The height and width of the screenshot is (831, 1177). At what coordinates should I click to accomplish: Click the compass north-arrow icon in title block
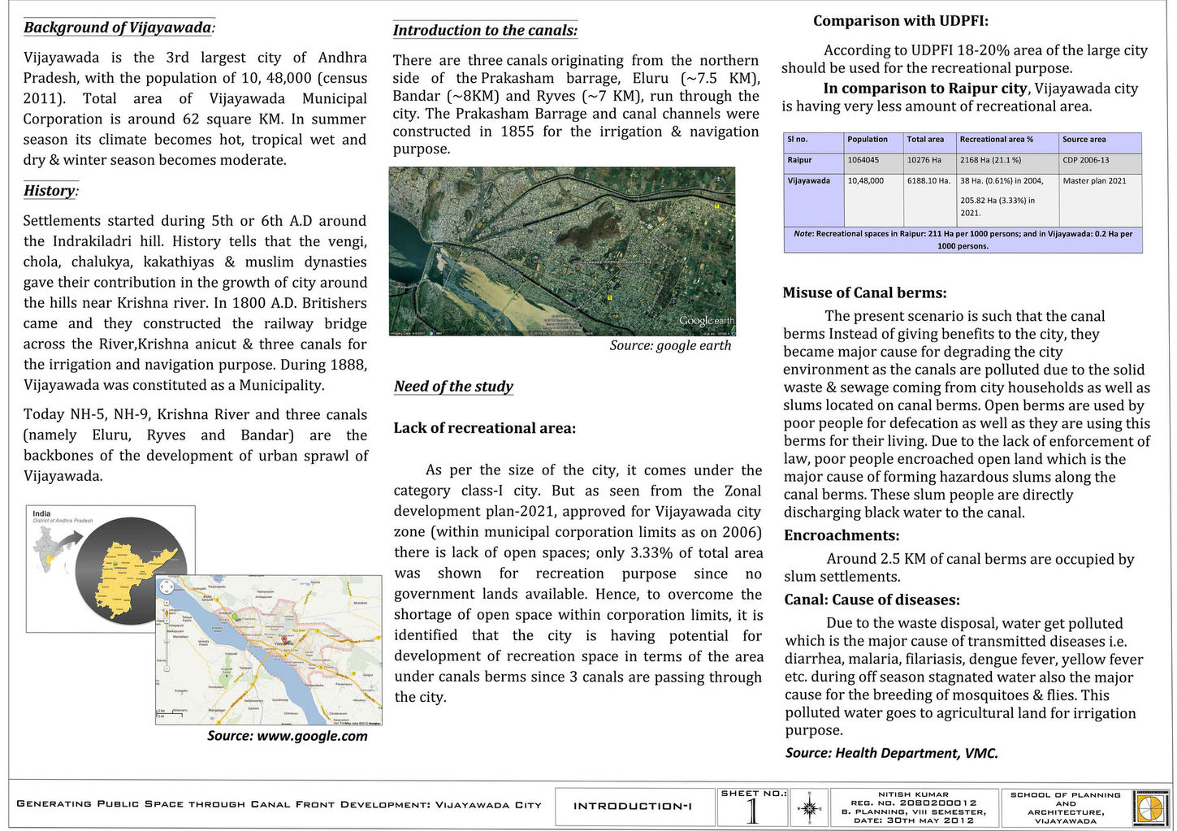(x=809, y=807)
